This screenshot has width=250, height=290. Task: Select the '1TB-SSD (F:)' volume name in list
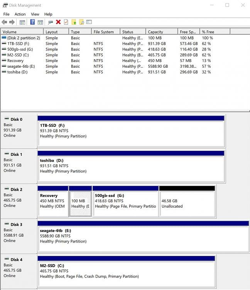[18, 44]
